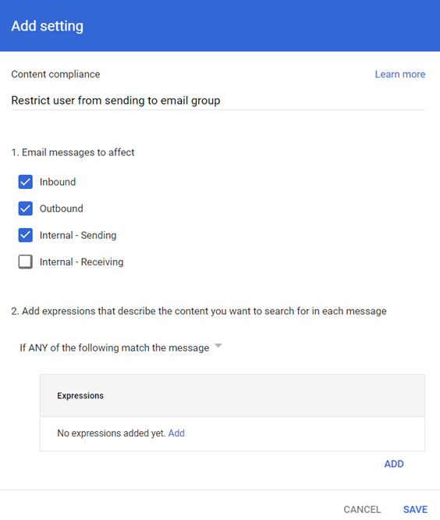
Task: Uncheck the Outbound checkbox
Action: pos(26,208)
